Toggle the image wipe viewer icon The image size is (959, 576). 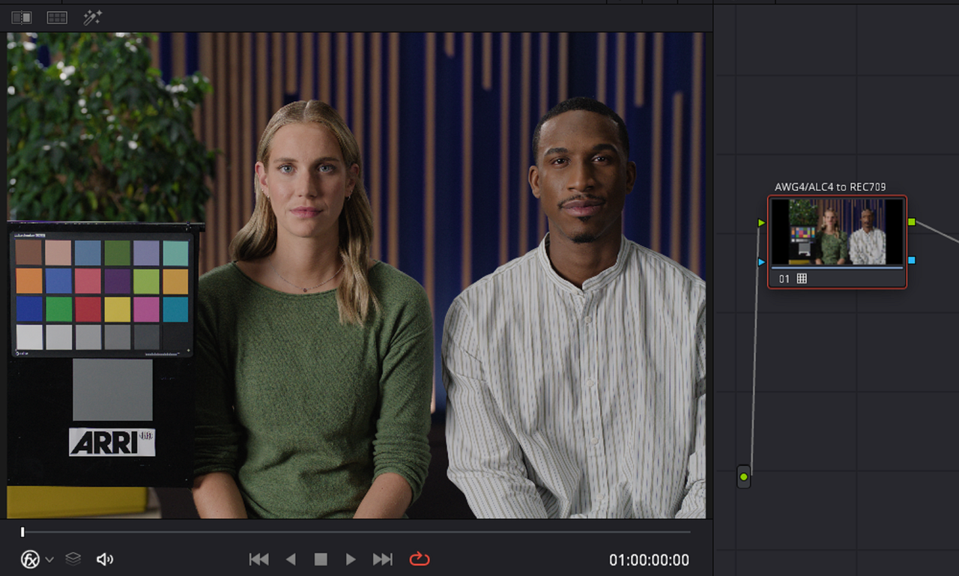click(x=22, y=17)
